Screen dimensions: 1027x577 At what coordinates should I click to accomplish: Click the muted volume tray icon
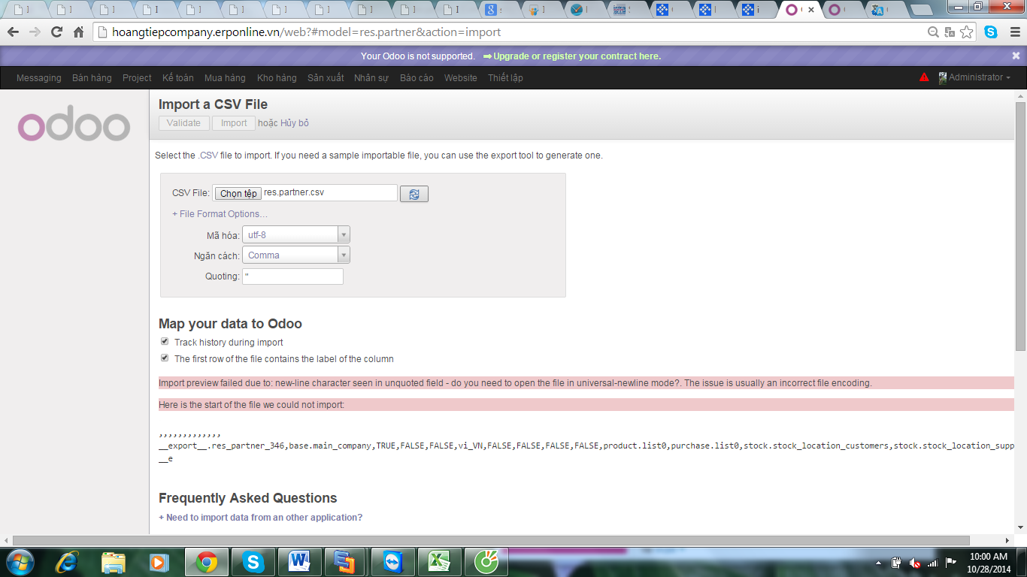click(x=915, y=563)
